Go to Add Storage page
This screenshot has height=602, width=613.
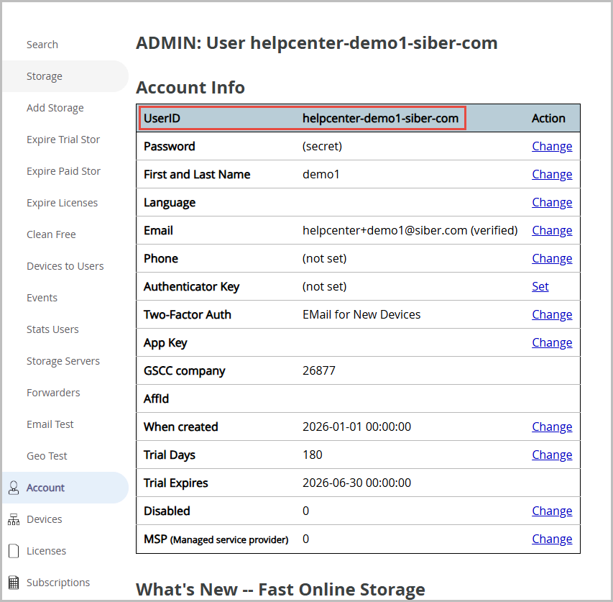pyautogui.click(x=55, y=108)
